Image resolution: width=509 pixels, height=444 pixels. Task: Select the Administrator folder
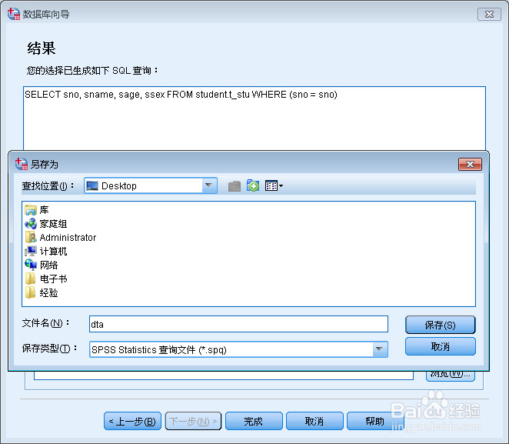[x=61, y=238]
